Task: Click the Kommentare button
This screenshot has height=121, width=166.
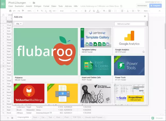Action: (142, 5)
